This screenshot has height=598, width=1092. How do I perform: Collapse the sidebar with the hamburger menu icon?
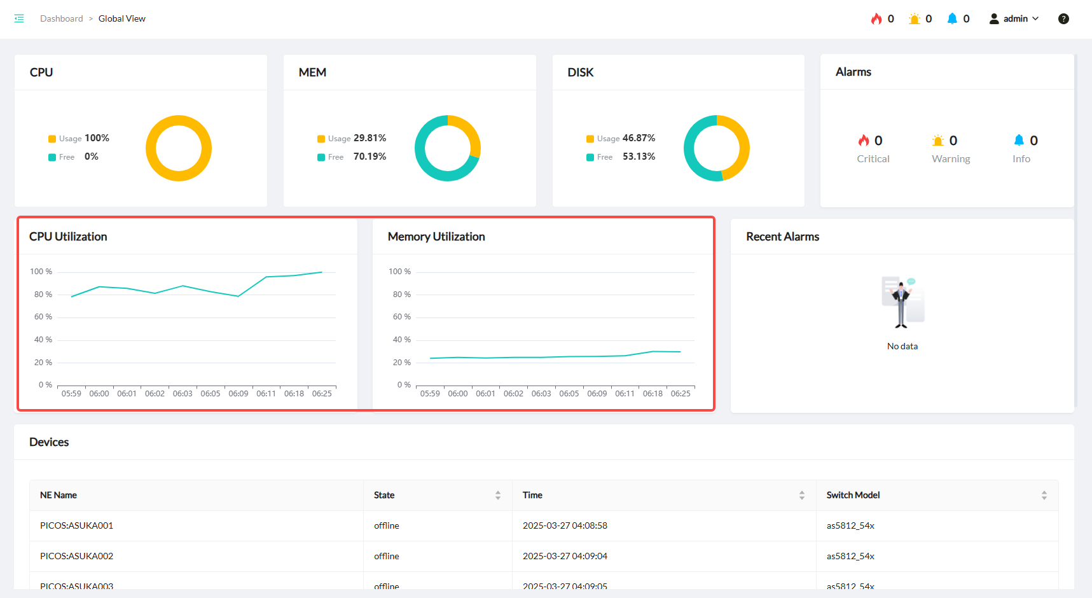(x=19, y=18)
